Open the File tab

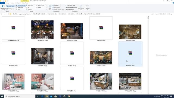[x=2, y=3]
